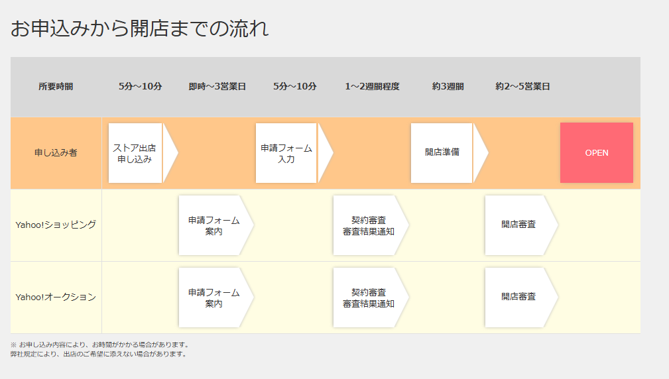
Task: Click the red OPEN box
Action: pyautogui.click(x=597, y=152)
